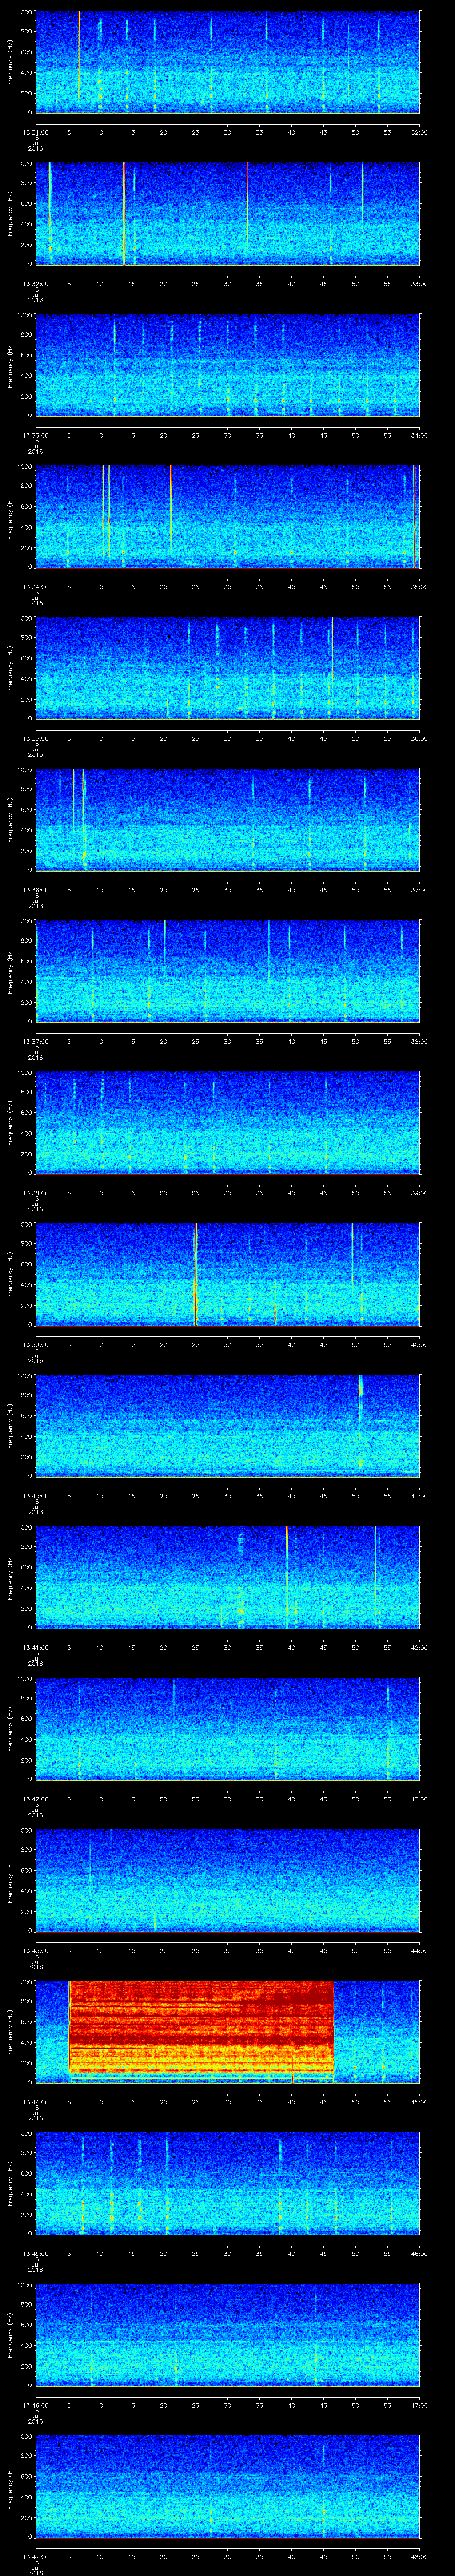
Task: Click the 13:46:00 start time label
Action: [x=35, y=2405]
